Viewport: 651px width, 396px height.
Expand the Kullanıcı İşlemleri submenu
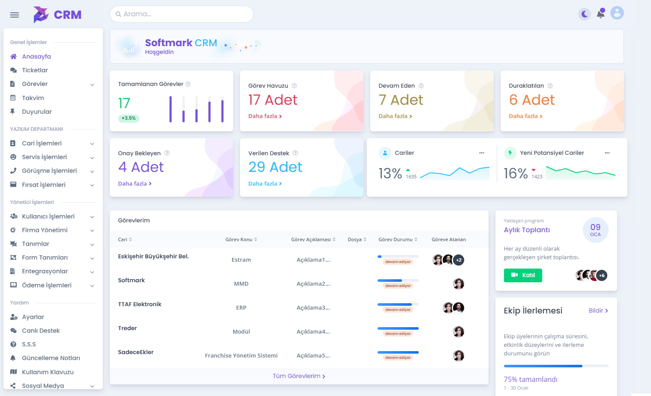(x=92, y=217)
